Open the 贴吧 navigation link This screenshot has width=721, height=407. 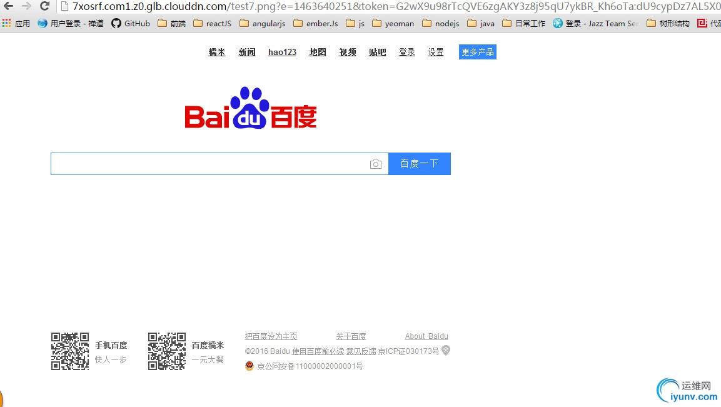tap(378, 52)
